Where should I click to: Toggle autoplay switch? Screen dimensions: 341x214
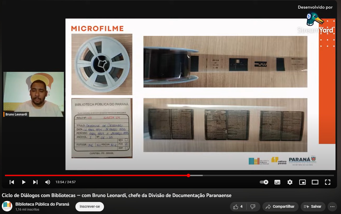(264, 182)
